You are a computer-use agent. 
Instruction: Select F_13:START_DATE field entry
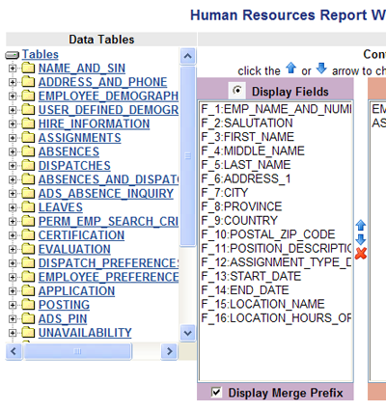(x=251, y=276)
